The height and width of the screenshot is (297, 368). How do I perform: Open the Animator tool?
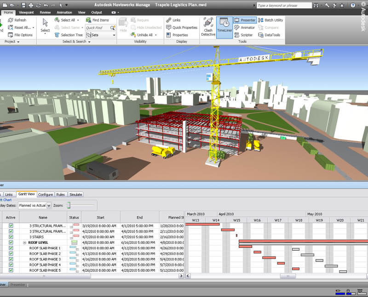244,28
